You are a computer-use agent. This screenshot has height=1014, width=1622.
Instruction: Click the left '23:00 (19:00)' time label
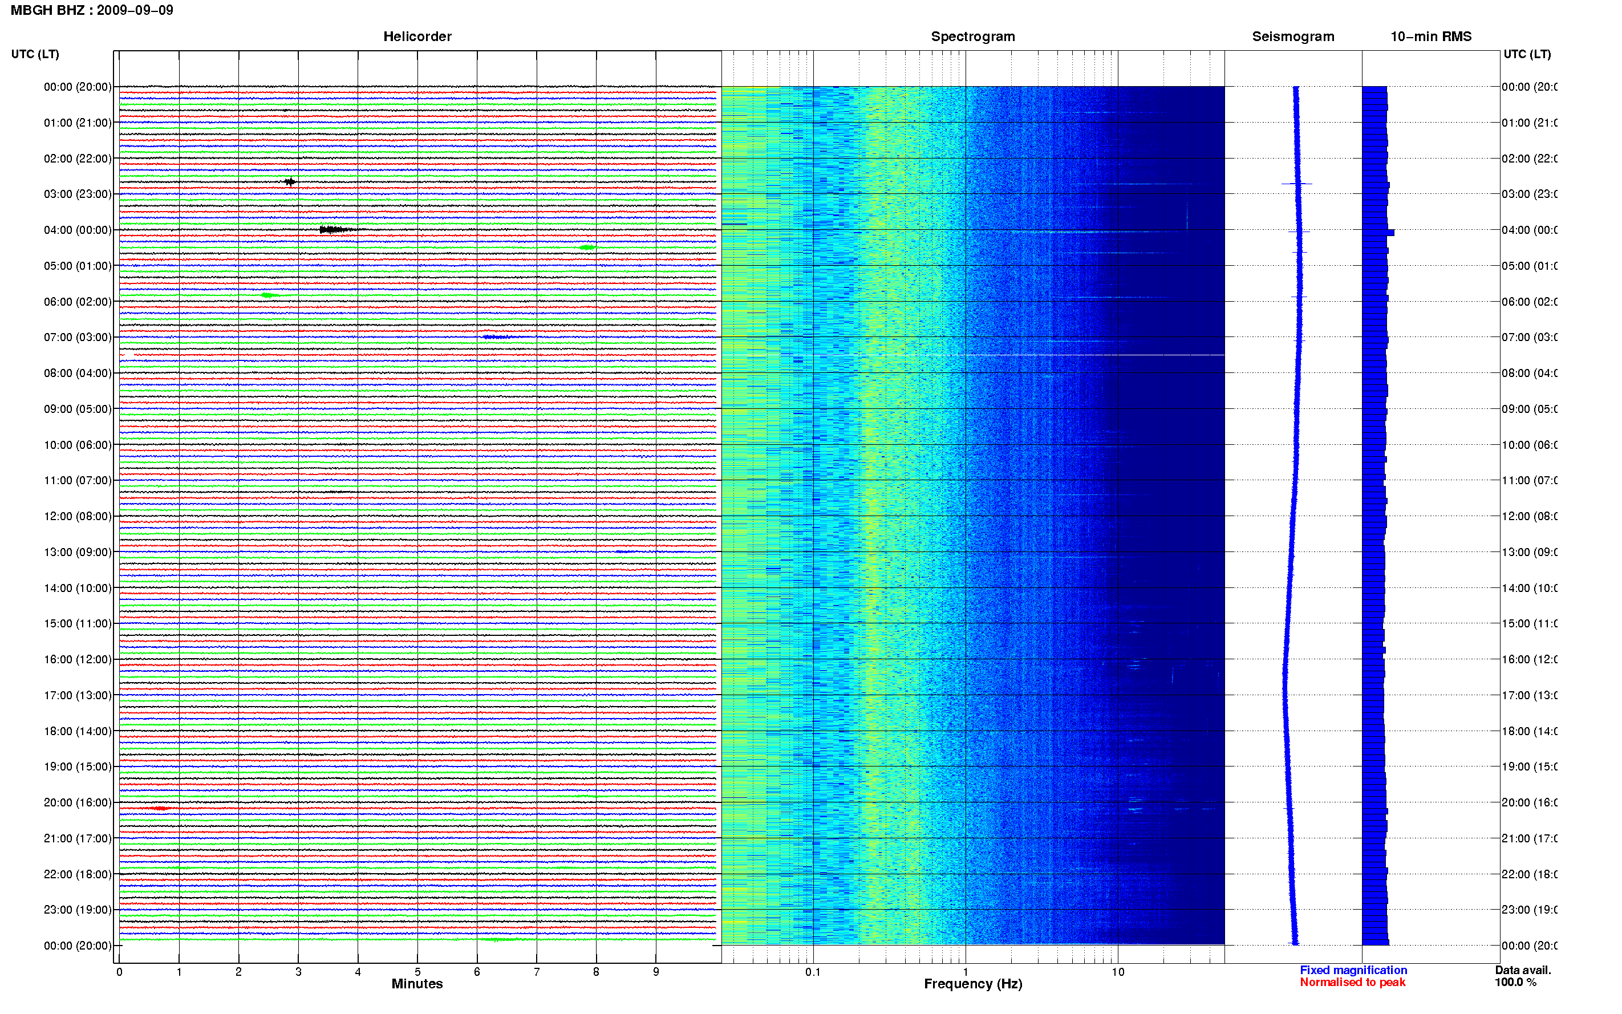pos(78,910)
